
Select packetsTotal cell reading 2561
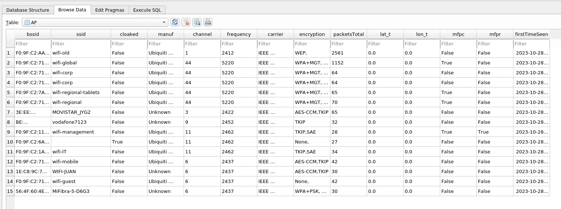coord(349,53)
